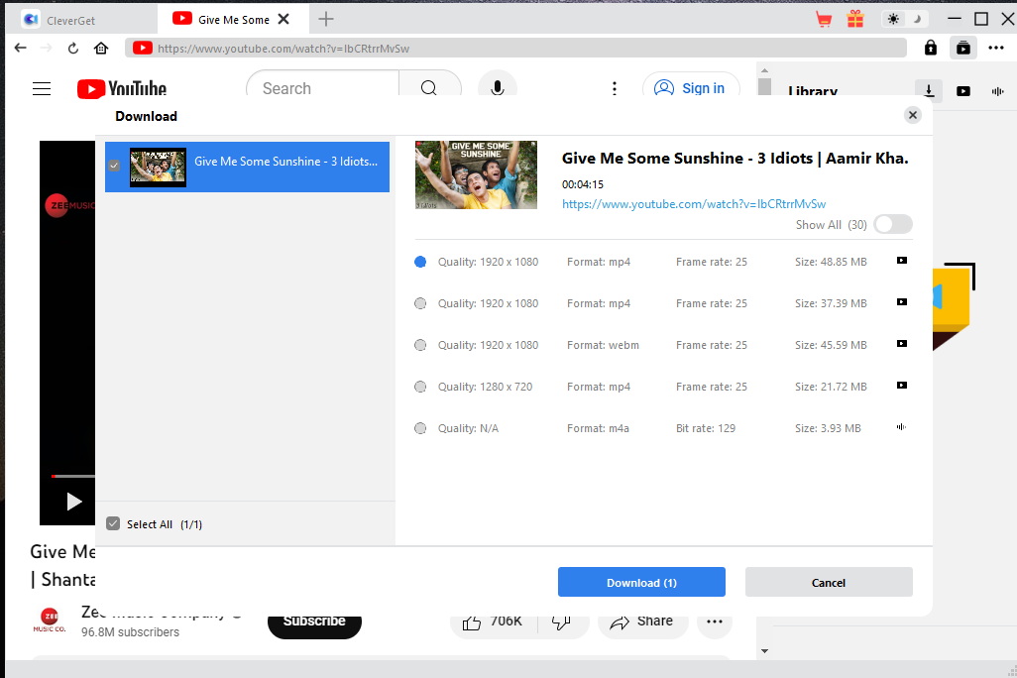This screenshot has height=678, width=1017.
Task: Dislike the video with thumbs-down button
Action: click(562, 621)
